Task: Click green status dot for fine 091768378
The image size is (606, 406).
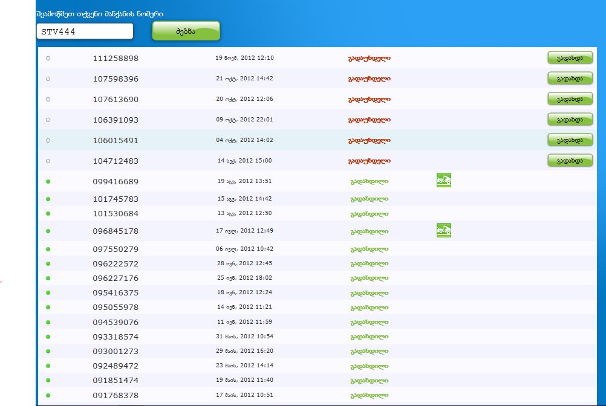Action: point(48,395)
